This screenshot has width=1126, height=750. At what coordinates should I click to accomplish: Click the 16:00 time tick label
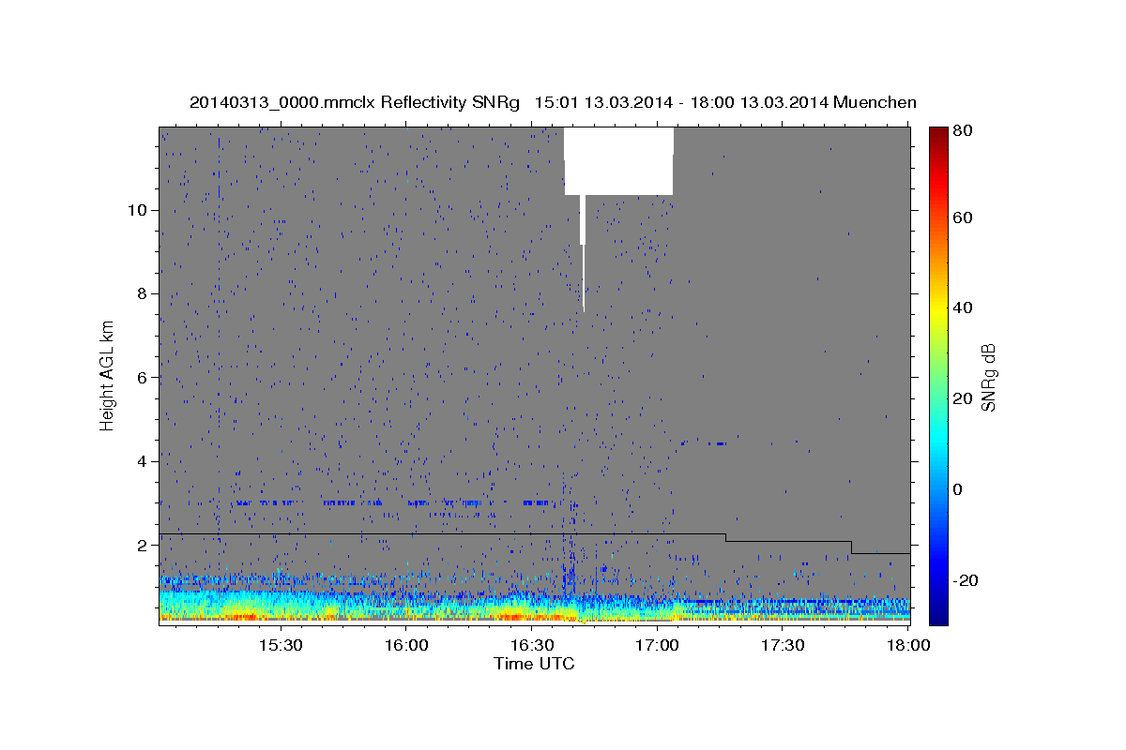(405, 646)
